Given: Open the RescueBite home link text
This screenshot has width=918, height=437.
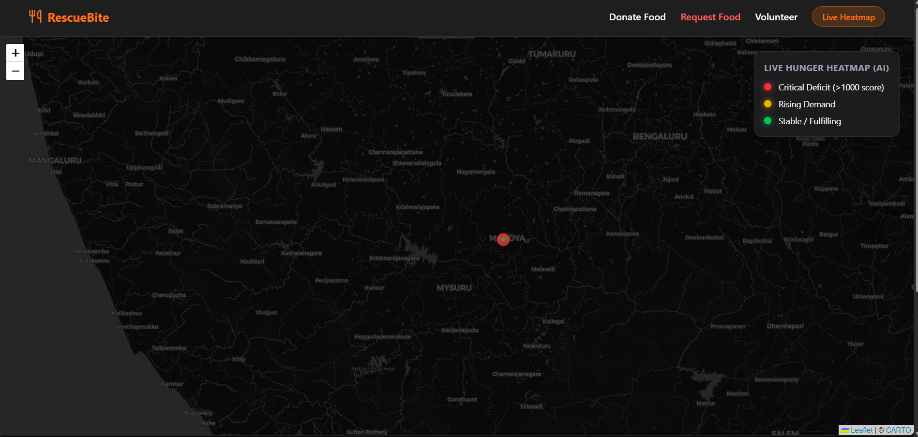Looking at the screenshot, I should click(78, 17).
